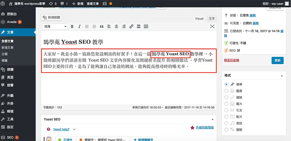Open 標籤 tags submenu
The image size is (291, 141).
(x=5, y=61)
